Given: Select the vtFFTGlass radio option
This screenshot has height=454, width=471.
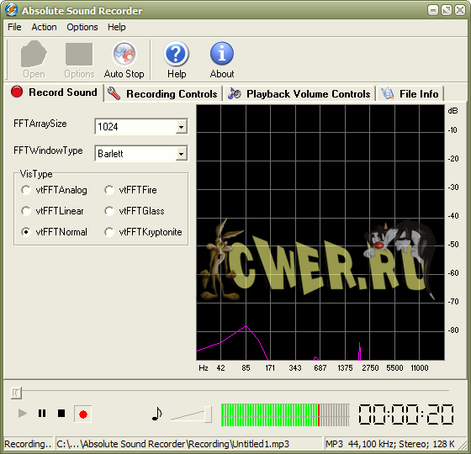Looking at the screenshot, I should [109, 211].
